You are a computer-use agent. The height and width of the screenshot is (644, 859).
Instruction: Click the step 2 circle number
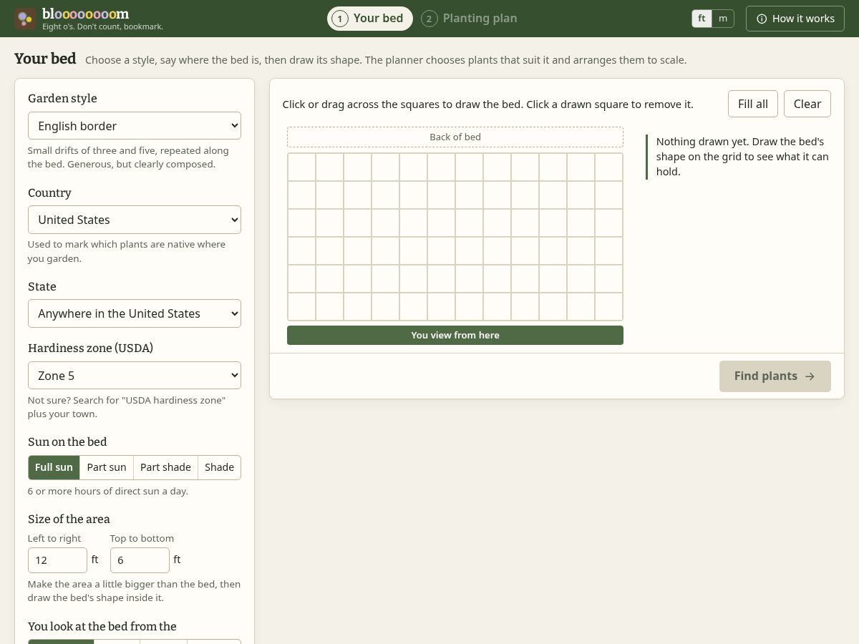pos(429,19)
